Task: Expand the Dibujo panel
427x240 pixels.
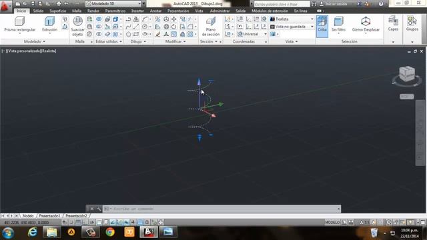Action: 138,41
